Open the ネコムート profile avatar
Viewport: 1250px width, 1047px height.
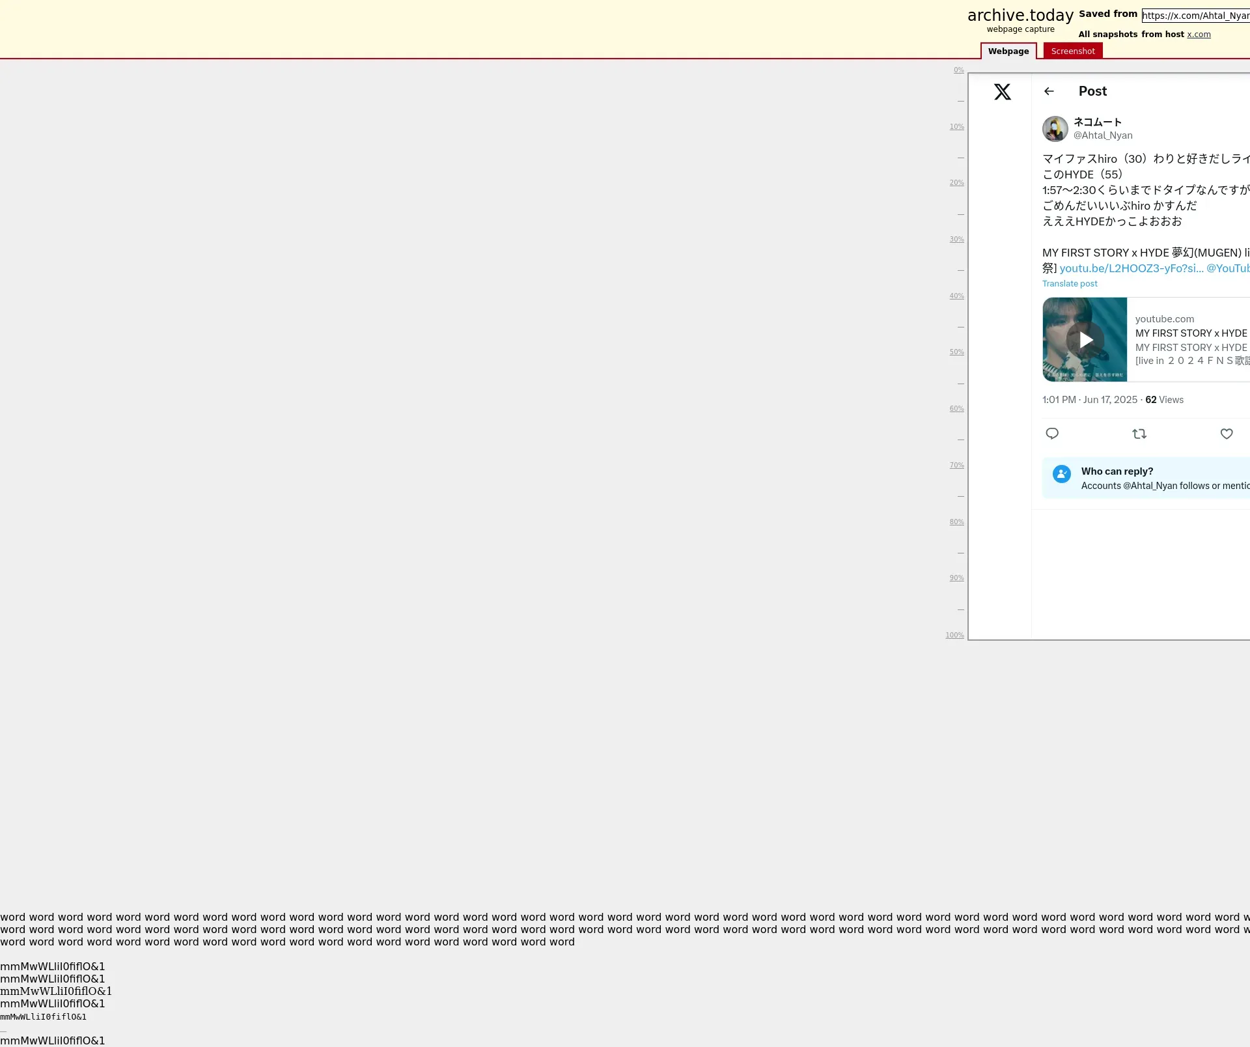1055,129
